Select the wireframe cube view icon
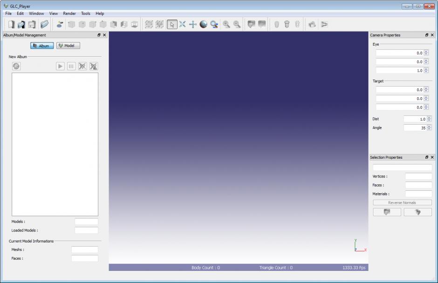438x283 pixels. point(134,25)
